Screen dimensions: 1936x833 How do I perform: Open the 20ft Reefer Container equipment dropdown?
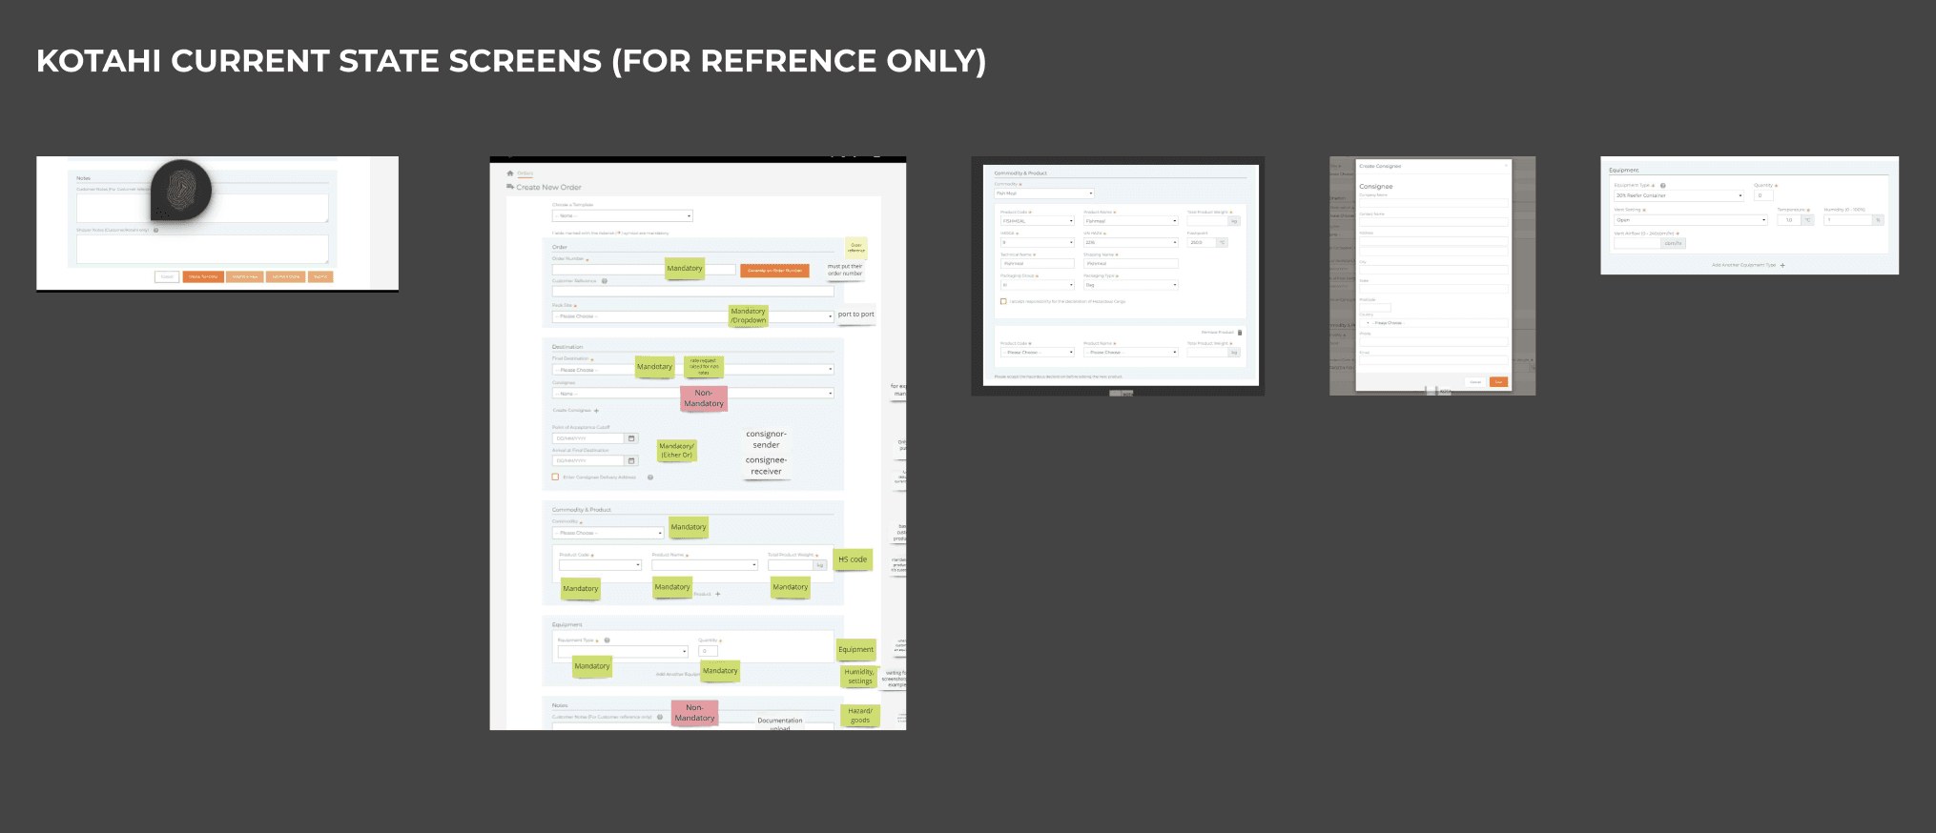[1679, 195]
